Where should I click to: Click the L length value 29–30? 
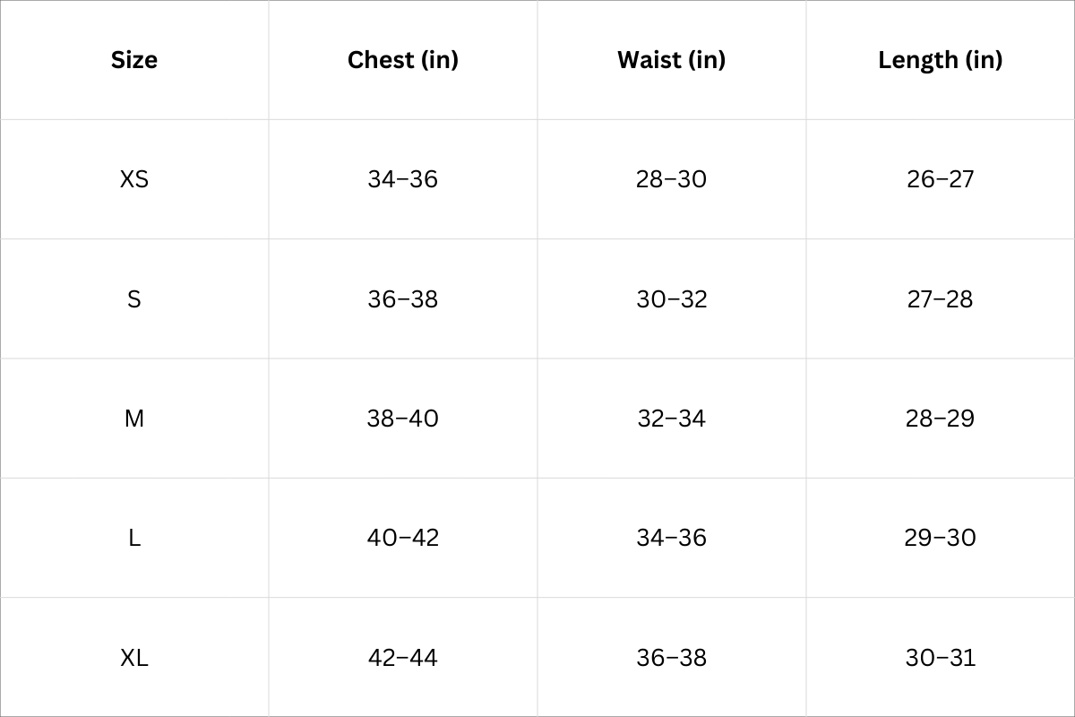940,538
